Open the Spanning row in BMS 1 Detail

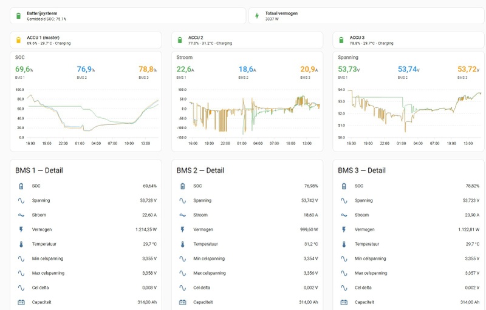click(x=86, y=200)
